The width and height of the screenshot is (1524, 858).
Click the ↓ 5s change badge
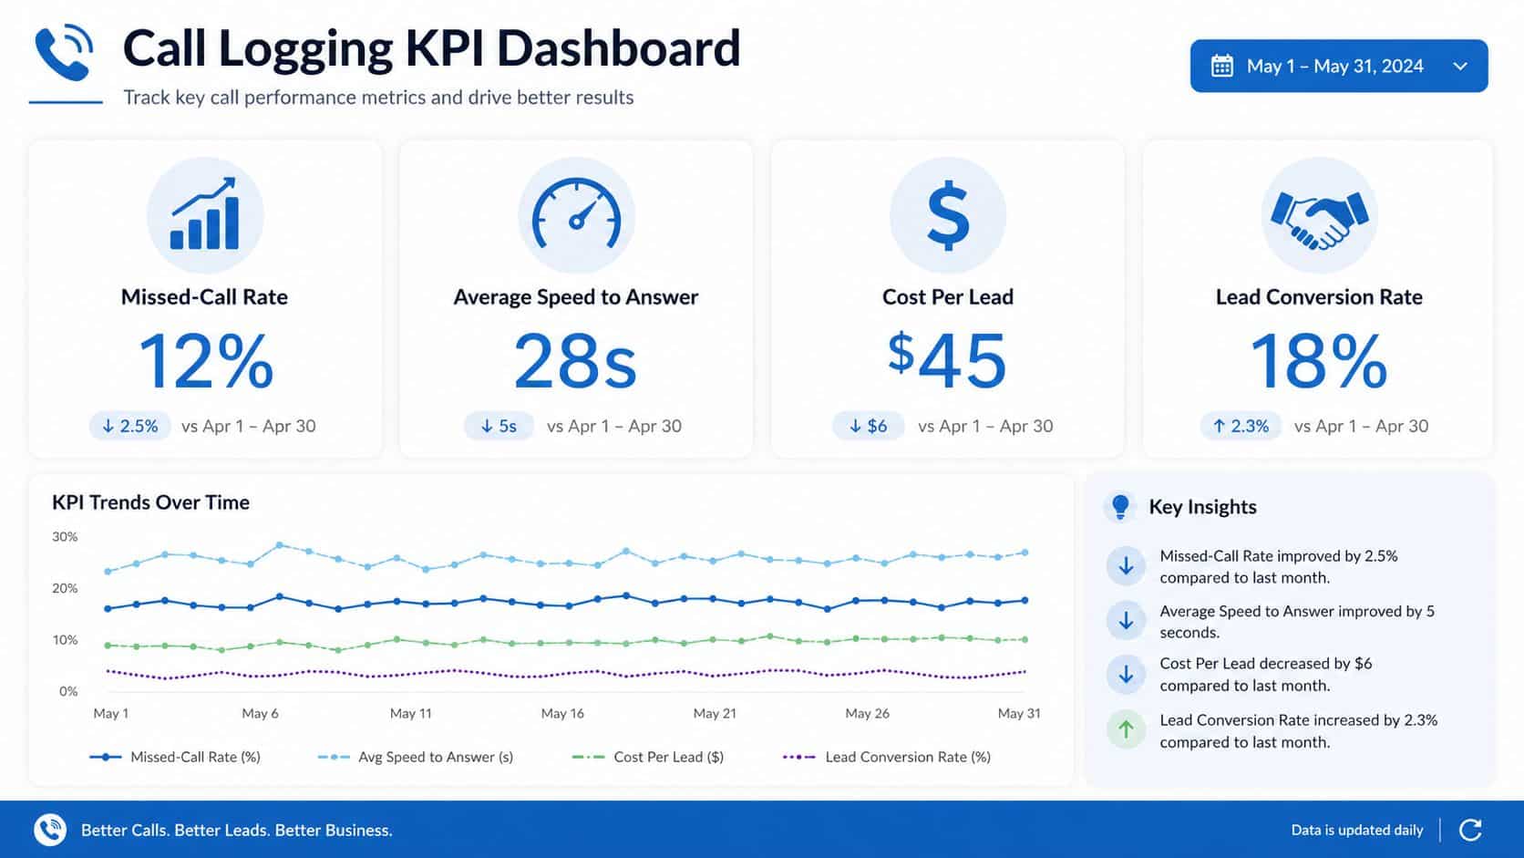coord(499,426)
